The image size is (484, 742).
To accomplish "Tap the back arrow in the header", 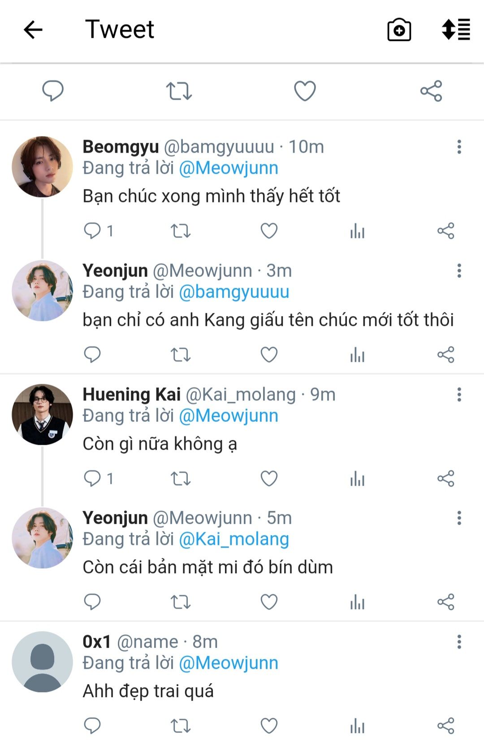I will click(x=33, y=30).
